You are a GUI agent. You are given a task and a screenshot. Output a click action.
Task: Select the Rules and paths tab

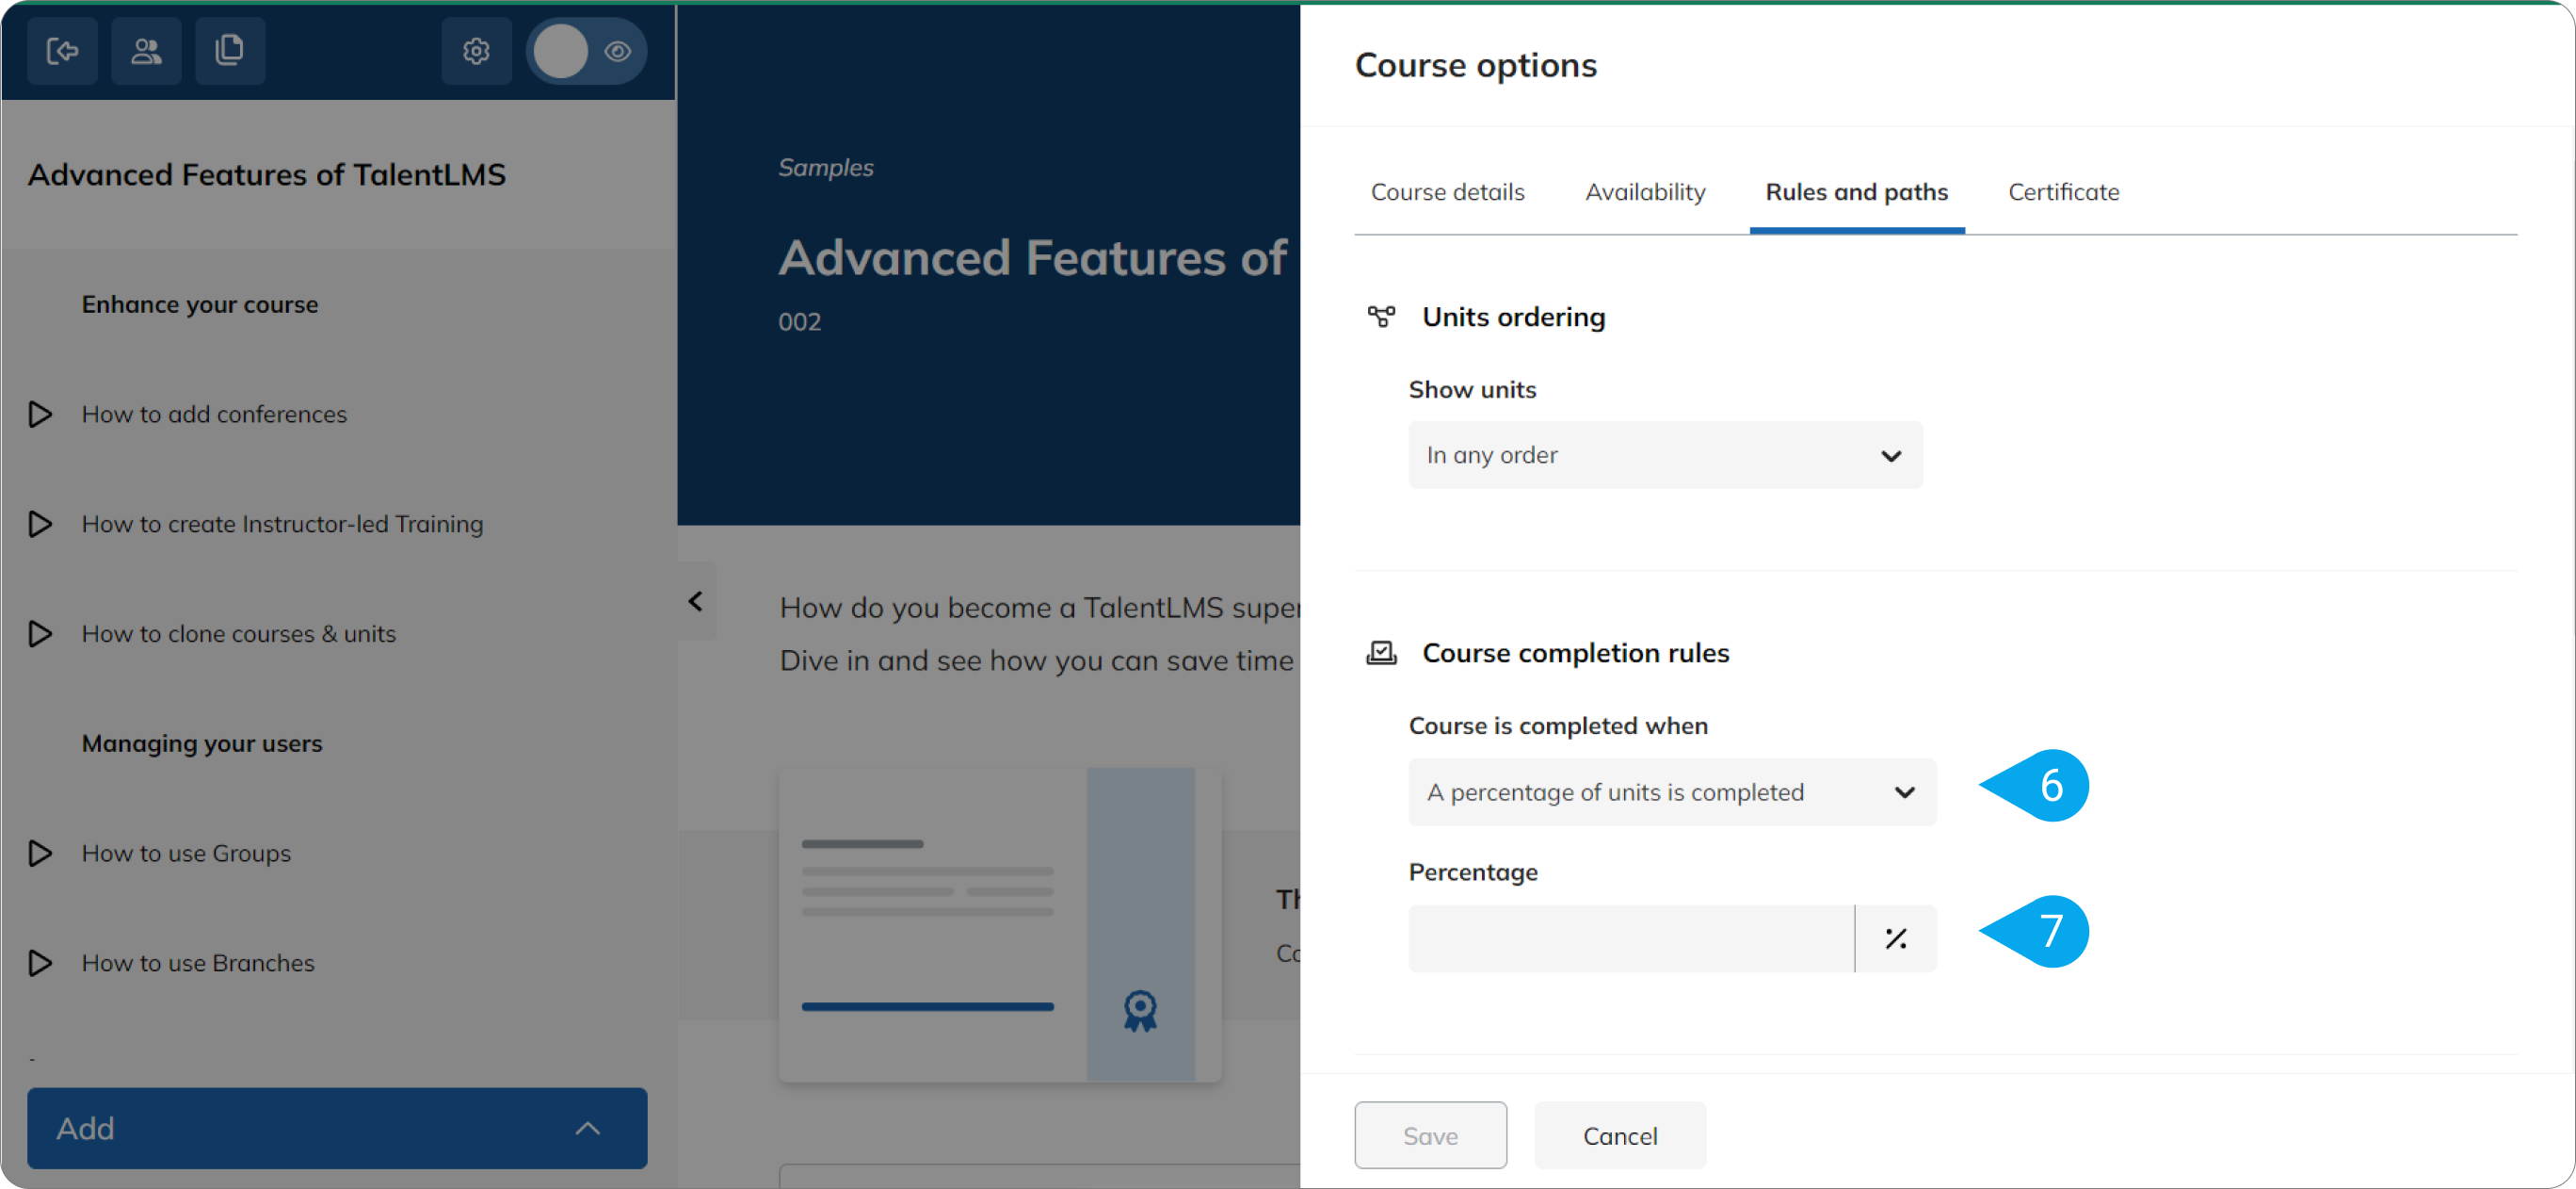[x=1856, y=192]
